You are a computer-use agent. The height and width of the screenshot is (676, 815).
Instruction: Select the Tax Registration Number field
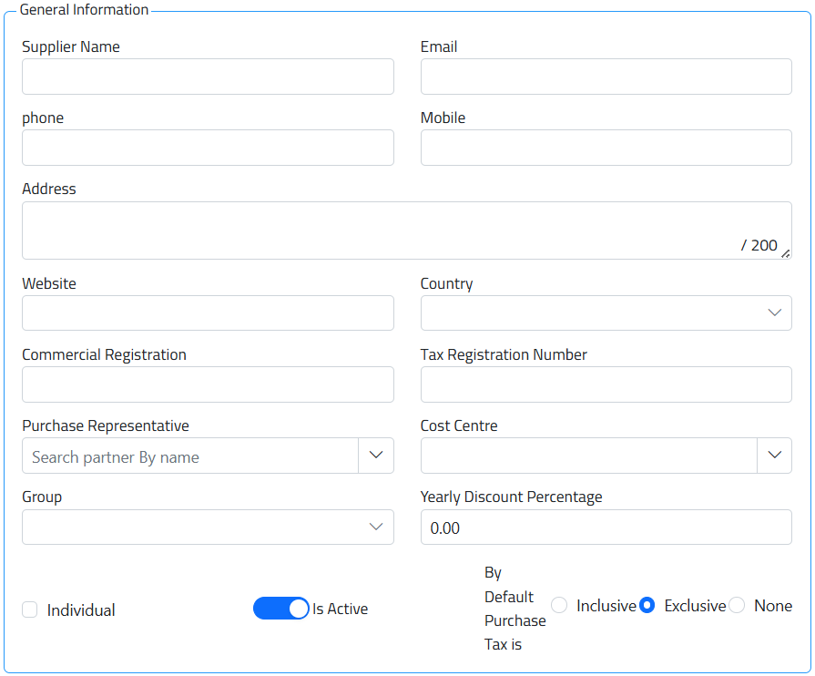point(606,384)
